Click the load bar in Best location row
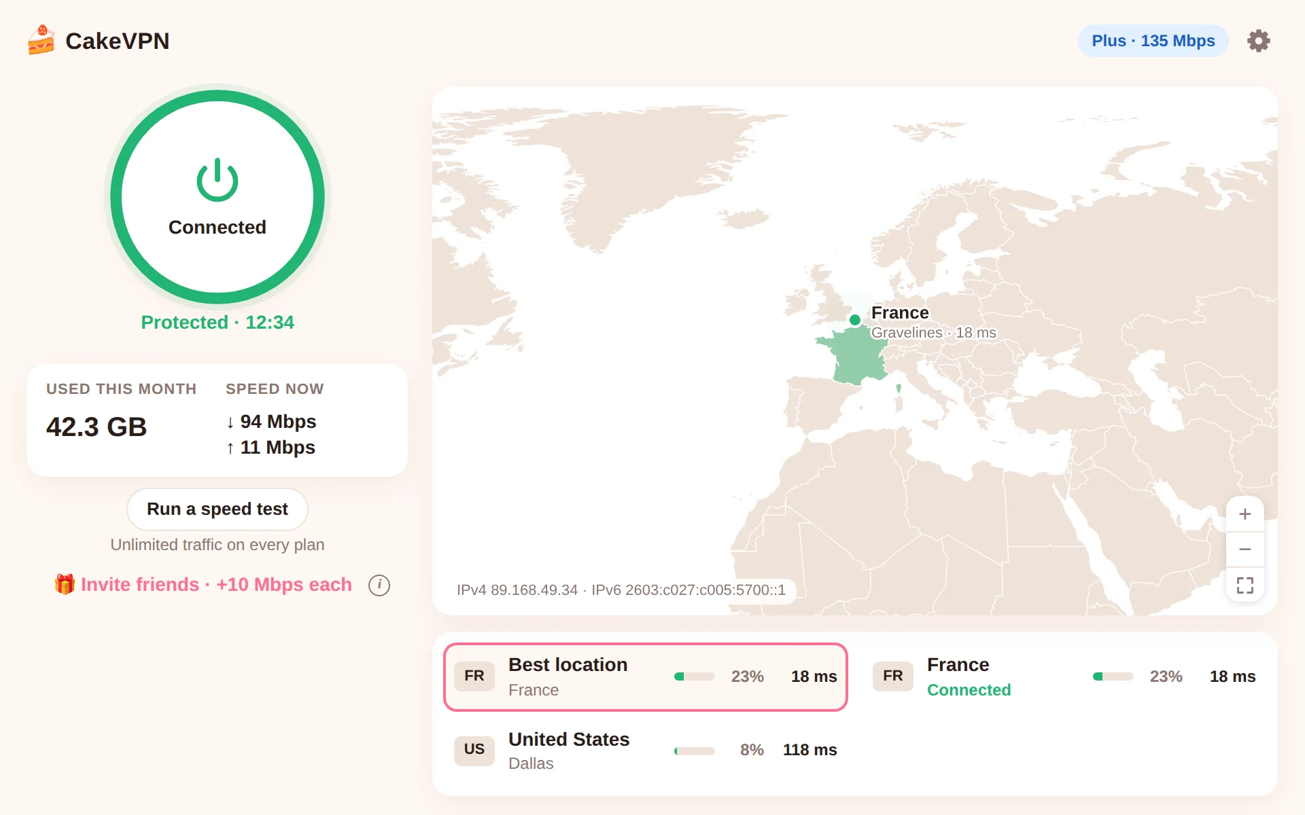 [x=695, y=676]
